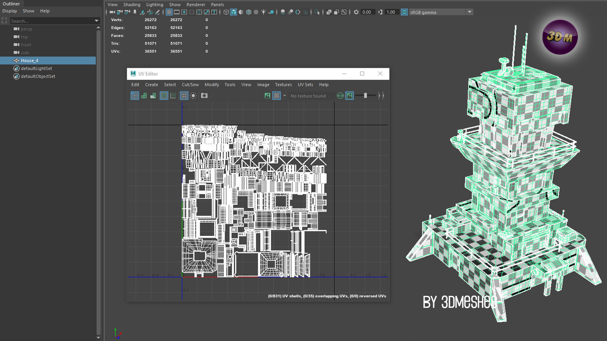Toggle viewport grid display button
Image resolution: width=607 pixels, height=341 pixels.
(x=169, y=12)
